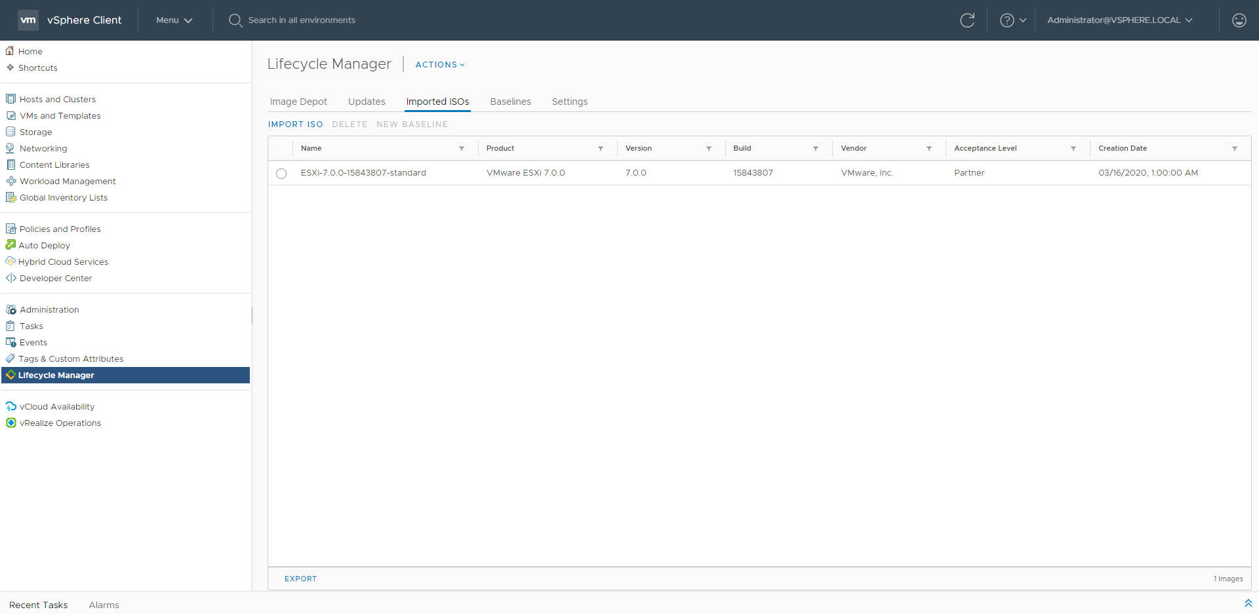Switch to the Image Depot tab
The width and height of the screenshot is (1259, 614).
298,102
